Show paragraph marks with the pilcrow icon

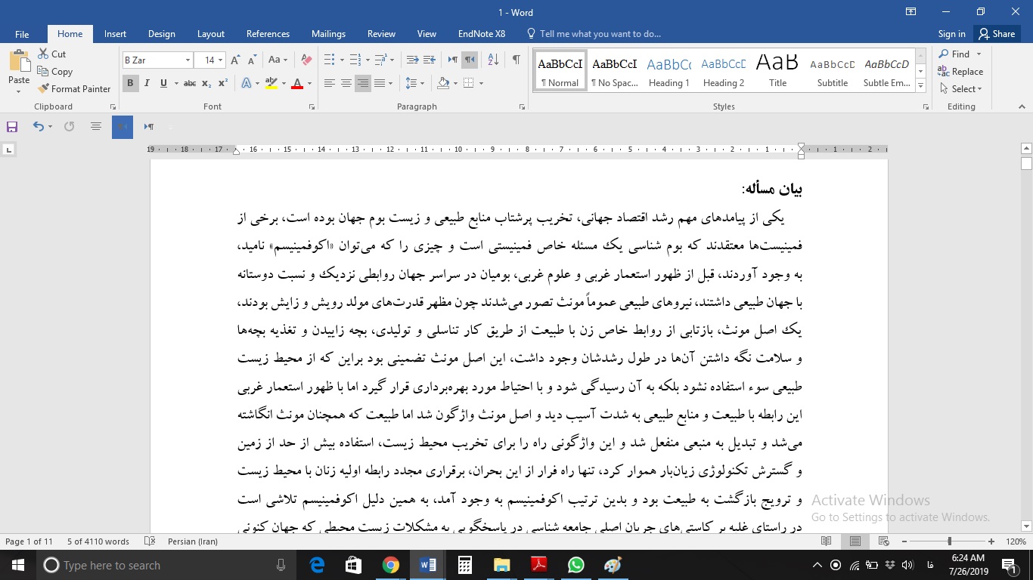(516, 58)
